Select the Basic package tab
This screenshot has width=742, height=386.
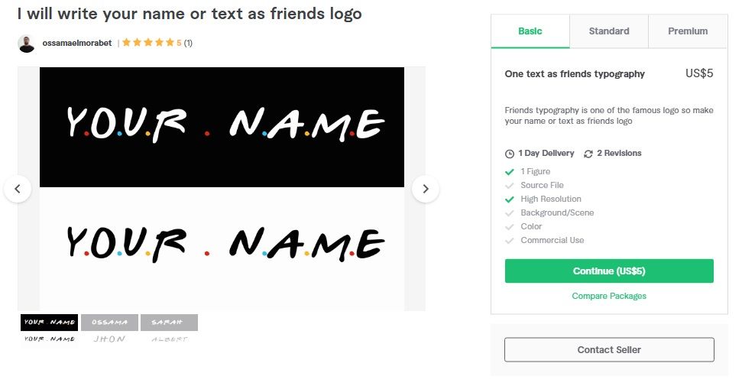click(530, 31)
